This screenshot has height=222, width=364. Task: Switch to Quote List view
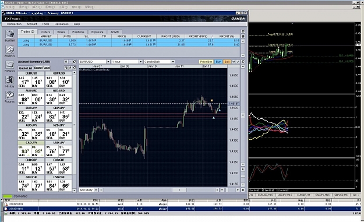26,68
